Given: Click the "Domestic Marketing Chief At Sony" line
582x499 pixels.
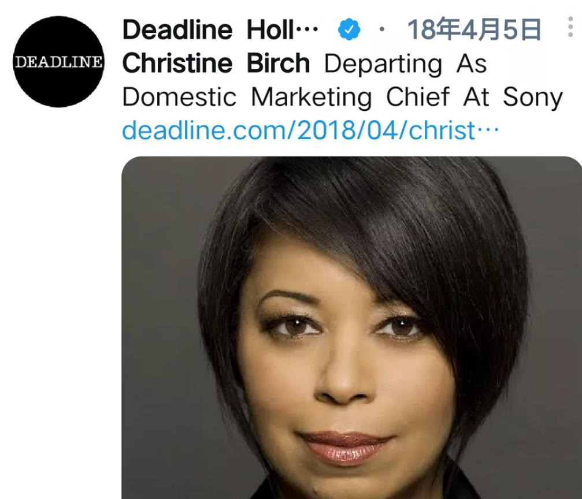Looking at the screenshot, I should 343,97.
